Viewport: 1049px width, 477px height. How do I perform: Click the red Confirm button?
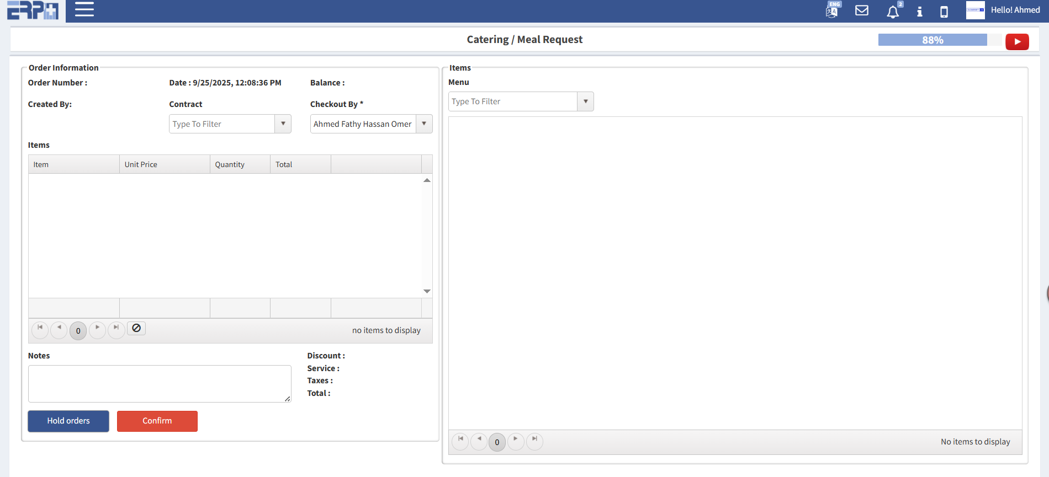pyautogui.click(x=157, y=421)
